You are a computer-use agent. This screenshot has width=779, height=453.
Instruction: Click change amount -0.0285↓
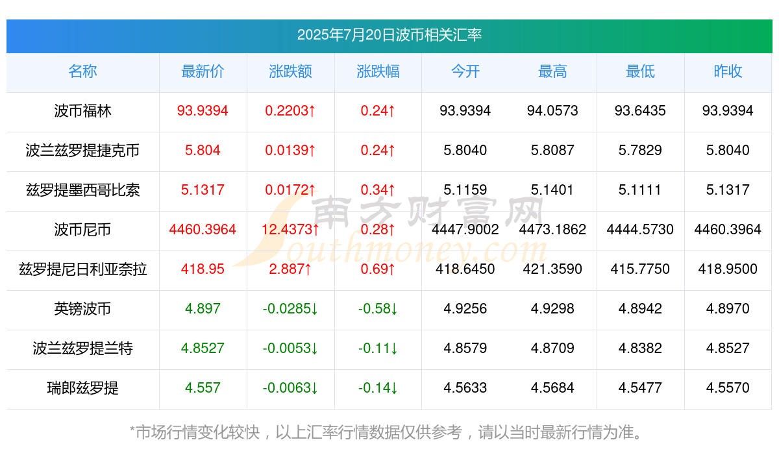(x=290, y=309)
